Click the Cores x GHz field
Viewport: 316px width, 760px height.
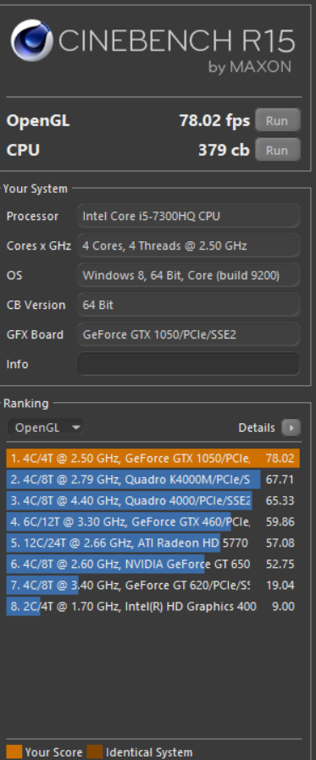188,245
